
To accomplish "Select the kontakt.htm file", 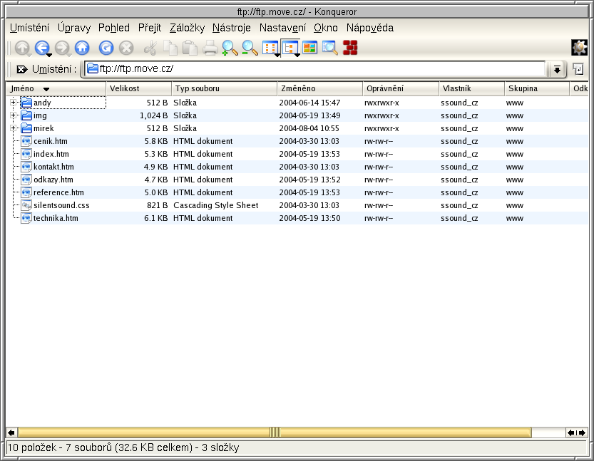I will click(53, 167).
